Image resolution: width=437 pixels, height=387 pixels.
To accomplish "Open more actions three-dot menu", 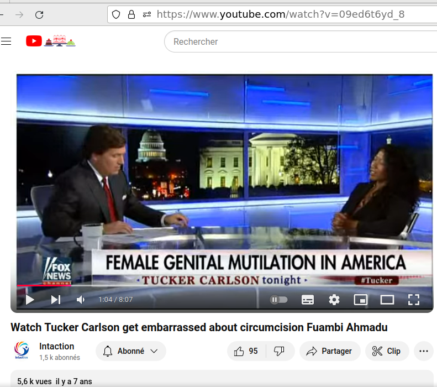I will [424, 351].
